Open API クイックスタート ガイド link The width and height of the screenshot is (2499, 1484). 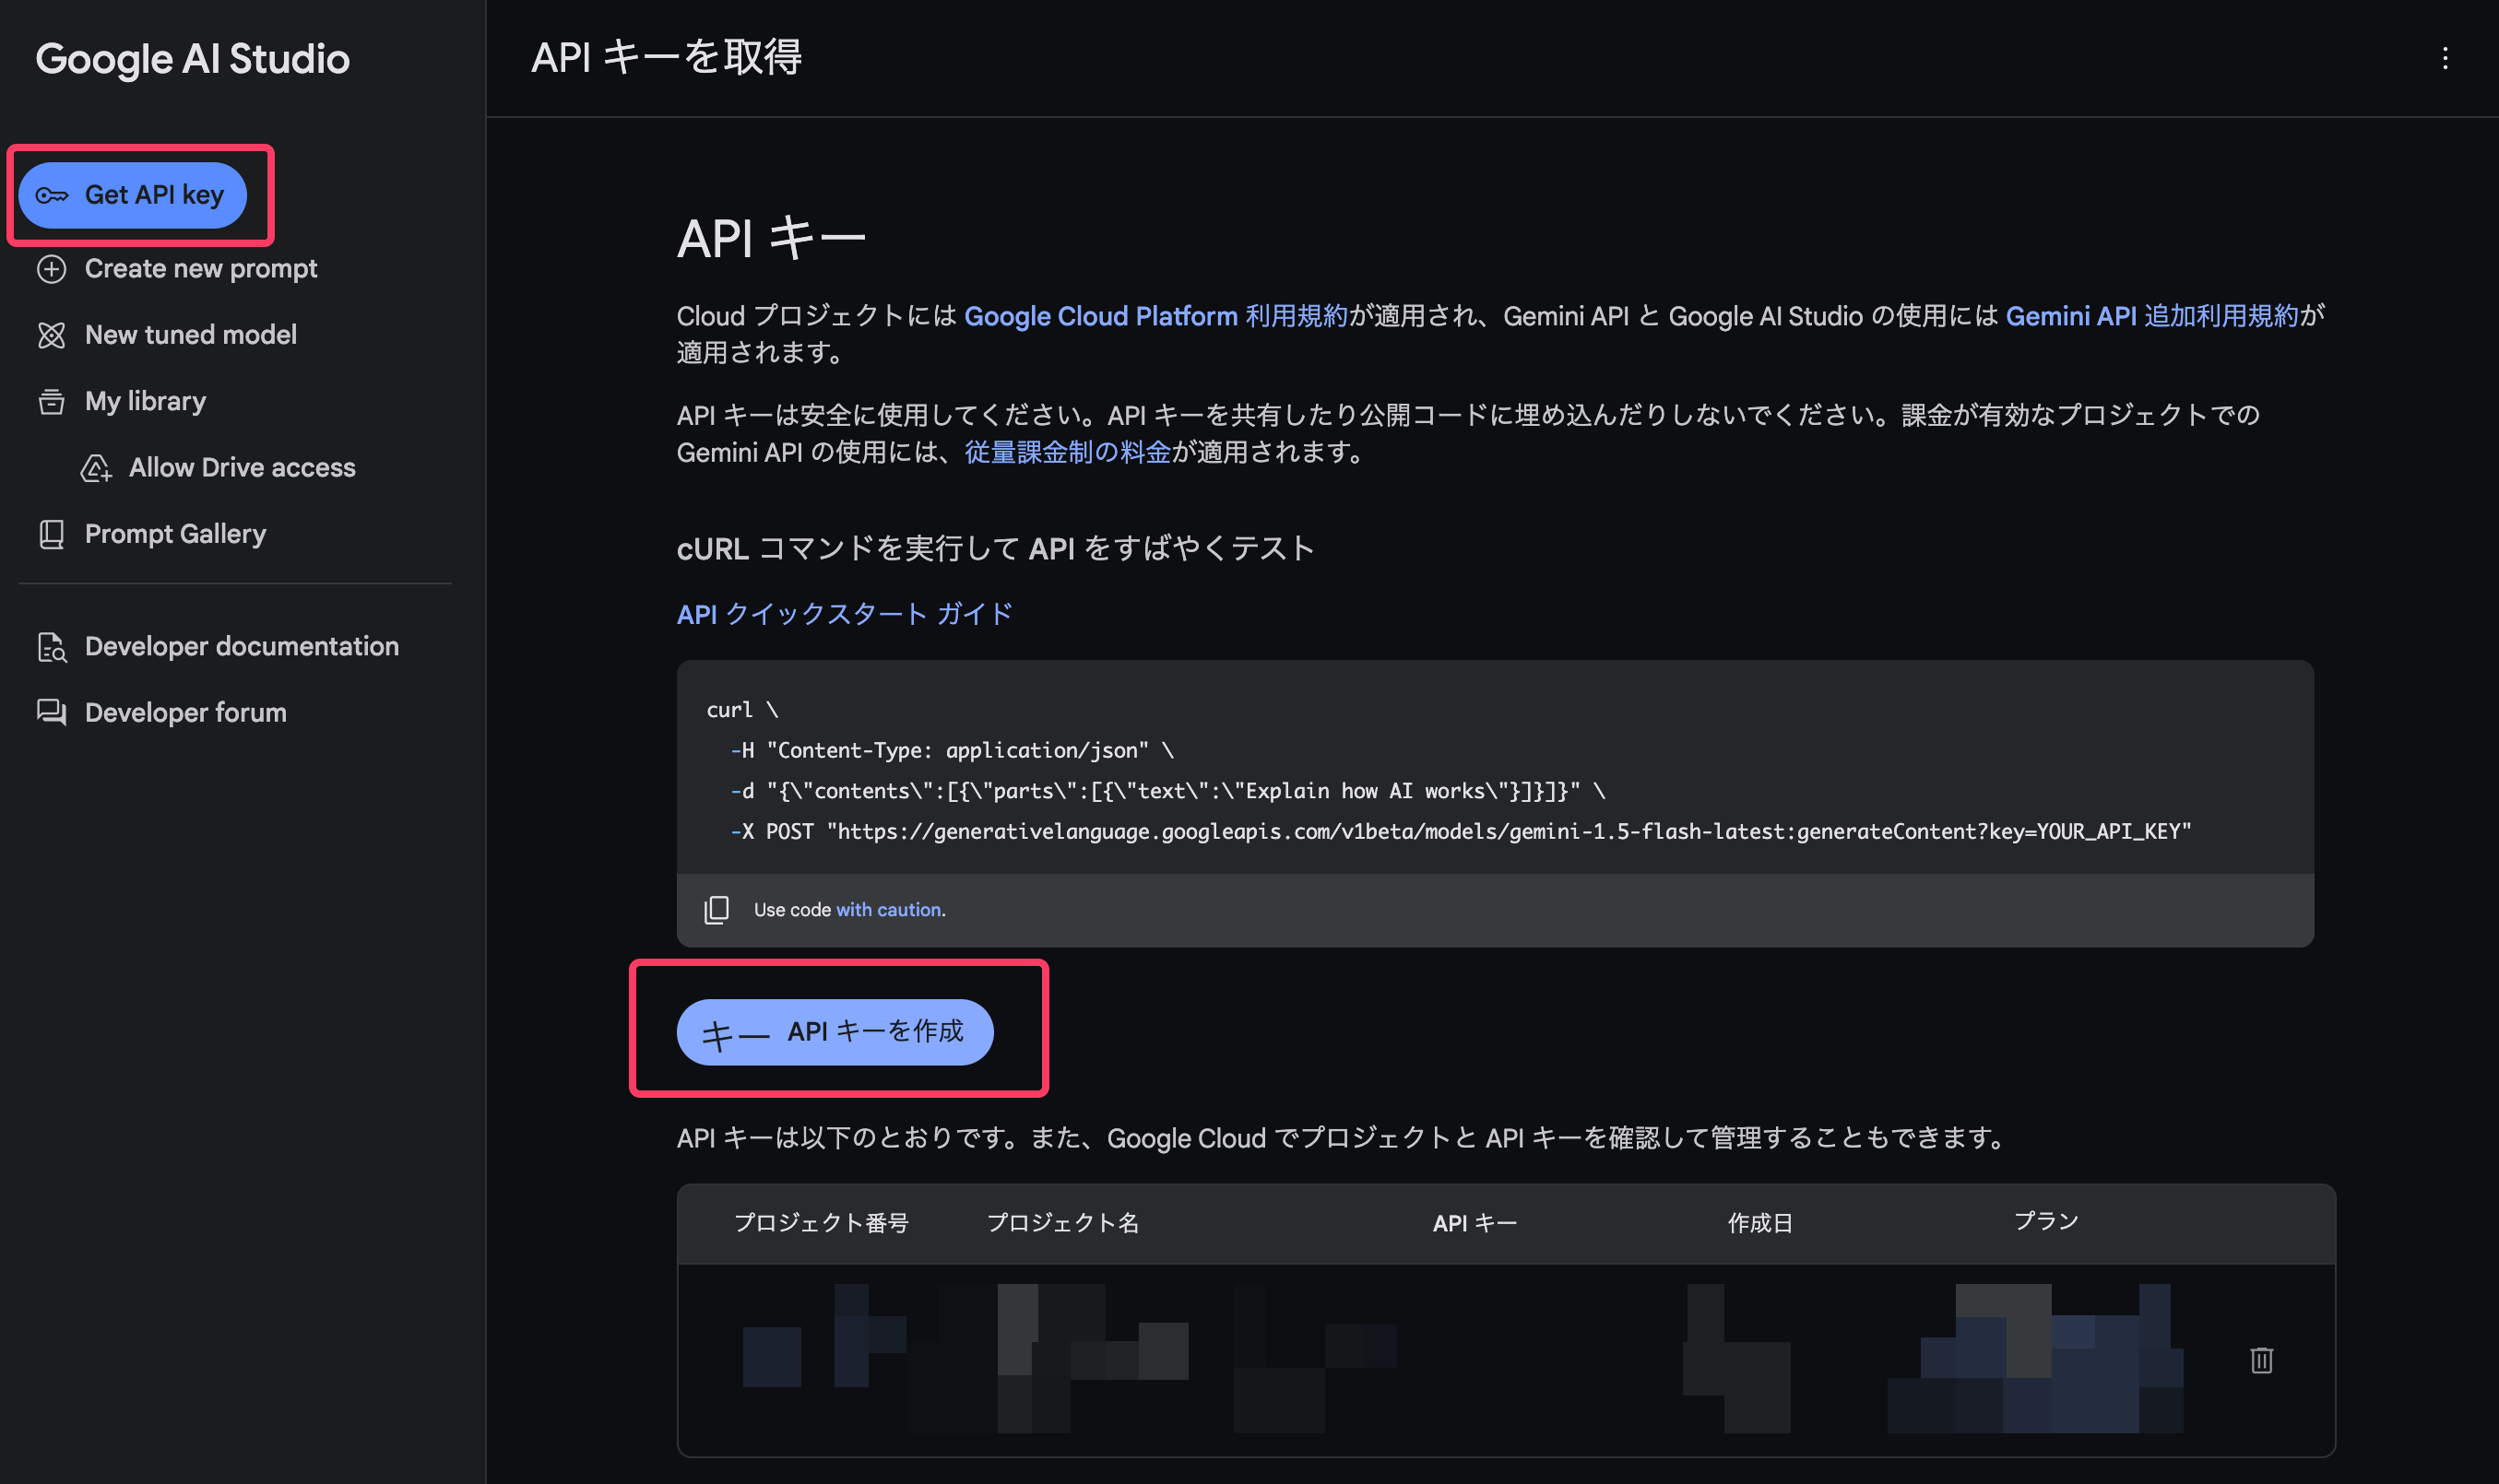845,613
